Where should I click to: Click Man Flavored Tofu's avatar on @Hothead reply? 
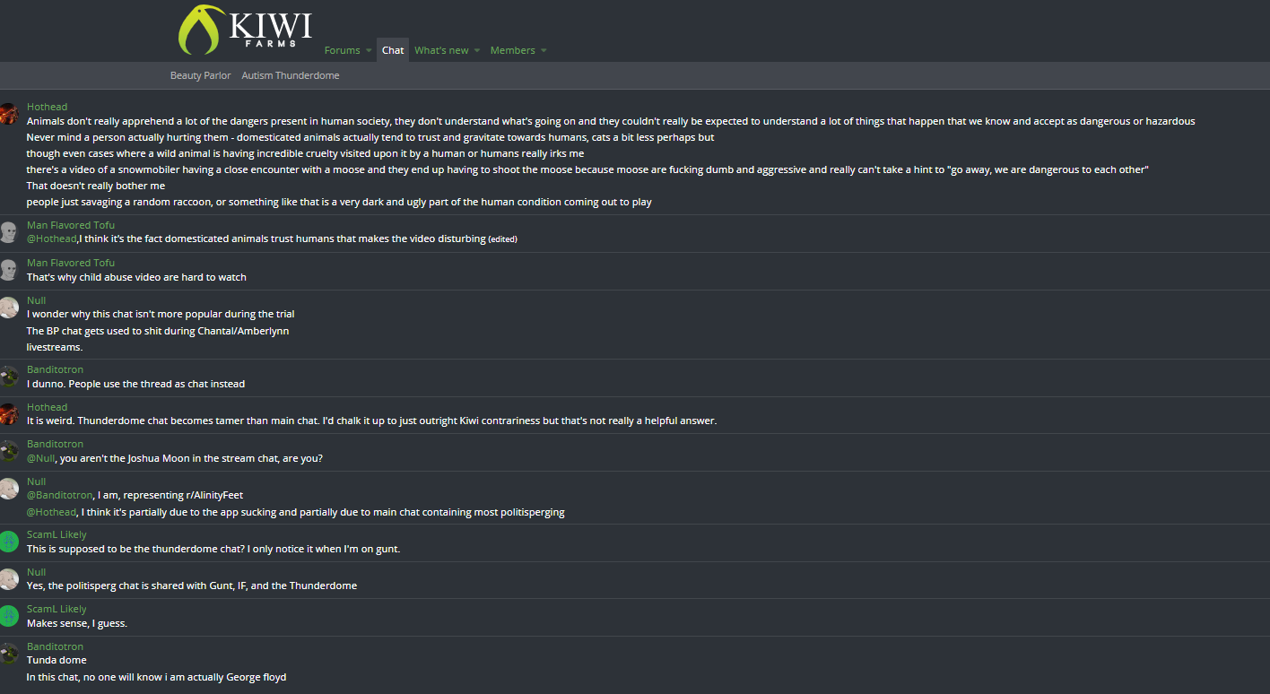8,232
